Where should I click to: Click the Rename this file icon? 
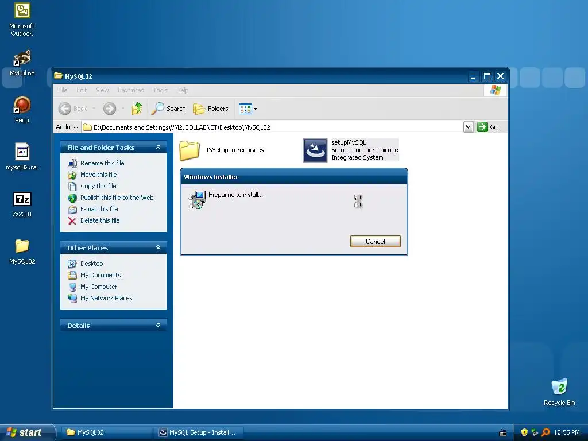72,163
